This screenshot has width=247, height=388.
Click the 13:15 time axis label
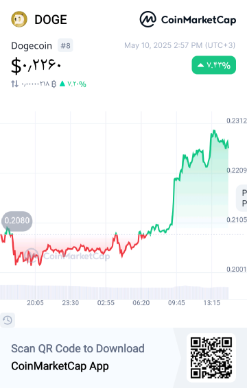coord(212,303)
